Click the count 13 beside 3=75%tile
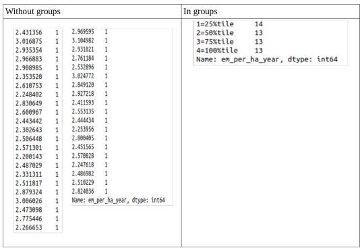This screenshot has height=249, width=364. [x=259, y=42]
